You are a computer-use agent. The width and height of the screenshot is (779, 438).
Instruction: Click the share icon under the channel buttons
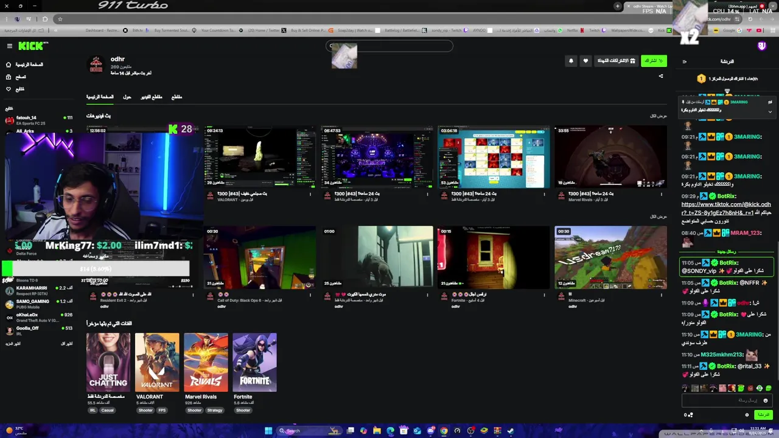pos(661,76)
